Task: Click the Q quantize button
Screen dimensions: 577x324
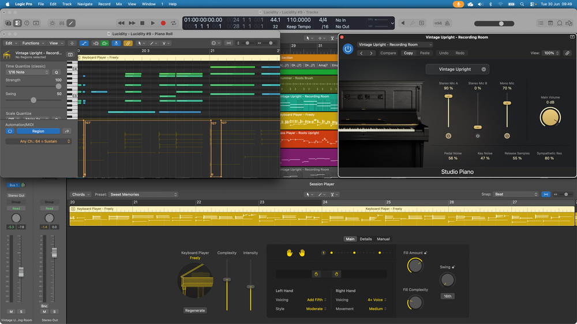Action: (57, 73)
